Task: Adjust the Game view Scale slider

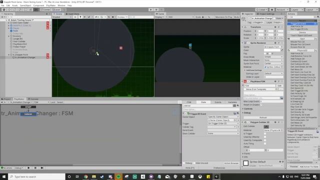Action: [x=205, y=17]
